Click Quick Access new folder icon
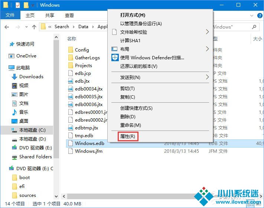The height and width of the screenshot is (208, 264). coord(26,5)
